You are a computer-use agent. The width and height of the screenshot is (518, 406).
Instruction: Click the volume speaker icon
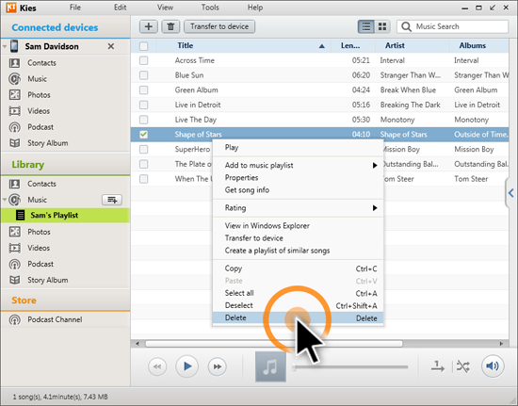click(493, 366)
